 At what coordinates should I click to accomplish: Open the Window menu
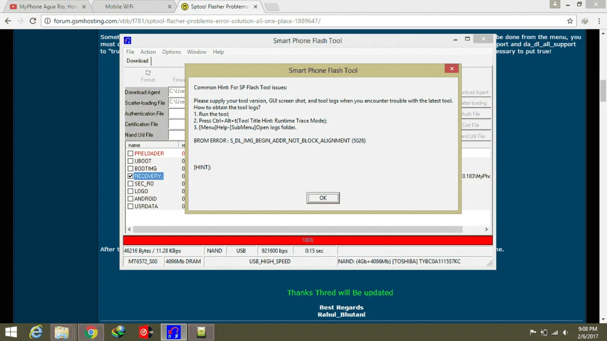(x=197, y=52)
